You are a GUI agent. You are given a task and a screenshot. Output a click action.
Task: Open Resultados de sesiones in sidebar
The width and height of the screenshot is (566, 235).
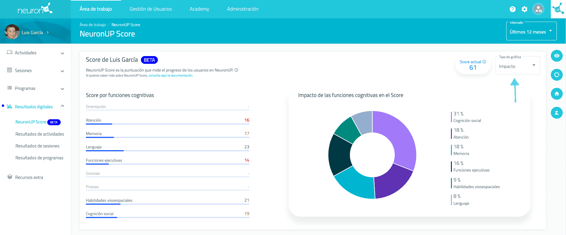(37, 146)
